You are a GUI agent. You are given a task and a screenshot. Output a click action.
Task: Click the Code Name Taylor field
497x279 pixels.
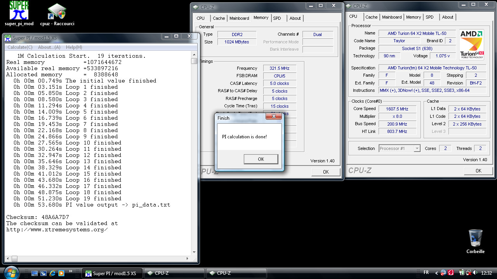tap(399, 41)
